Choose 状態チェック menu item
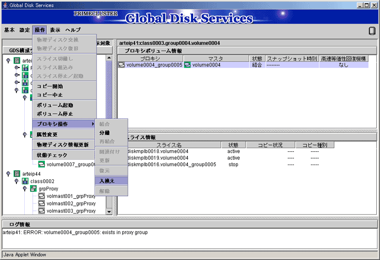 (64, 155)
